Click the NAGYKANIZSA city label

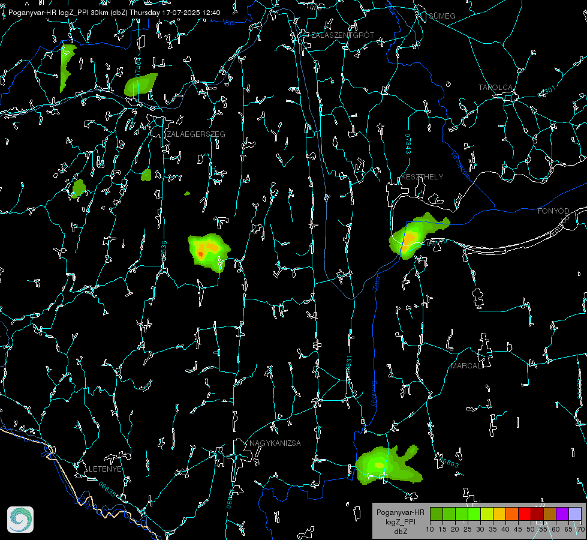click(275, 443)
